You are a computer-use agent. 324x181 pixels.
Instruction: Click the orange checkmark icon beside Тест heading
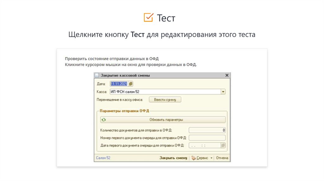pos(148,18)
